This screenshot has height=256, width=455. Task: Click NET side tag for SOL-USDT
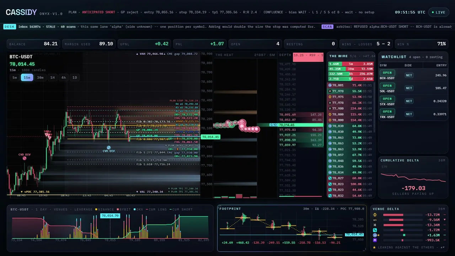click(409, 88)
